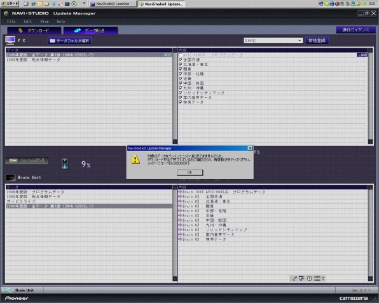Click the arrow icon beside Brain 0% 検索データ

(x=180, y=239)
